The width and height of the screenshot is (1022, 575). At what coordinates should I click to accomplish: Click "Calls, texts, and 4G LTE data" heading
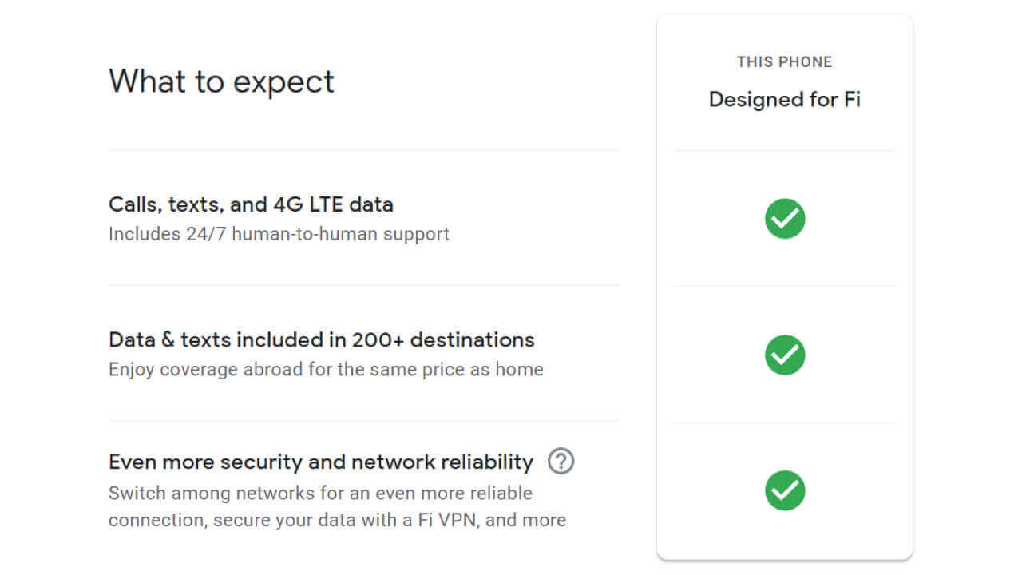[x=251, y=204]
